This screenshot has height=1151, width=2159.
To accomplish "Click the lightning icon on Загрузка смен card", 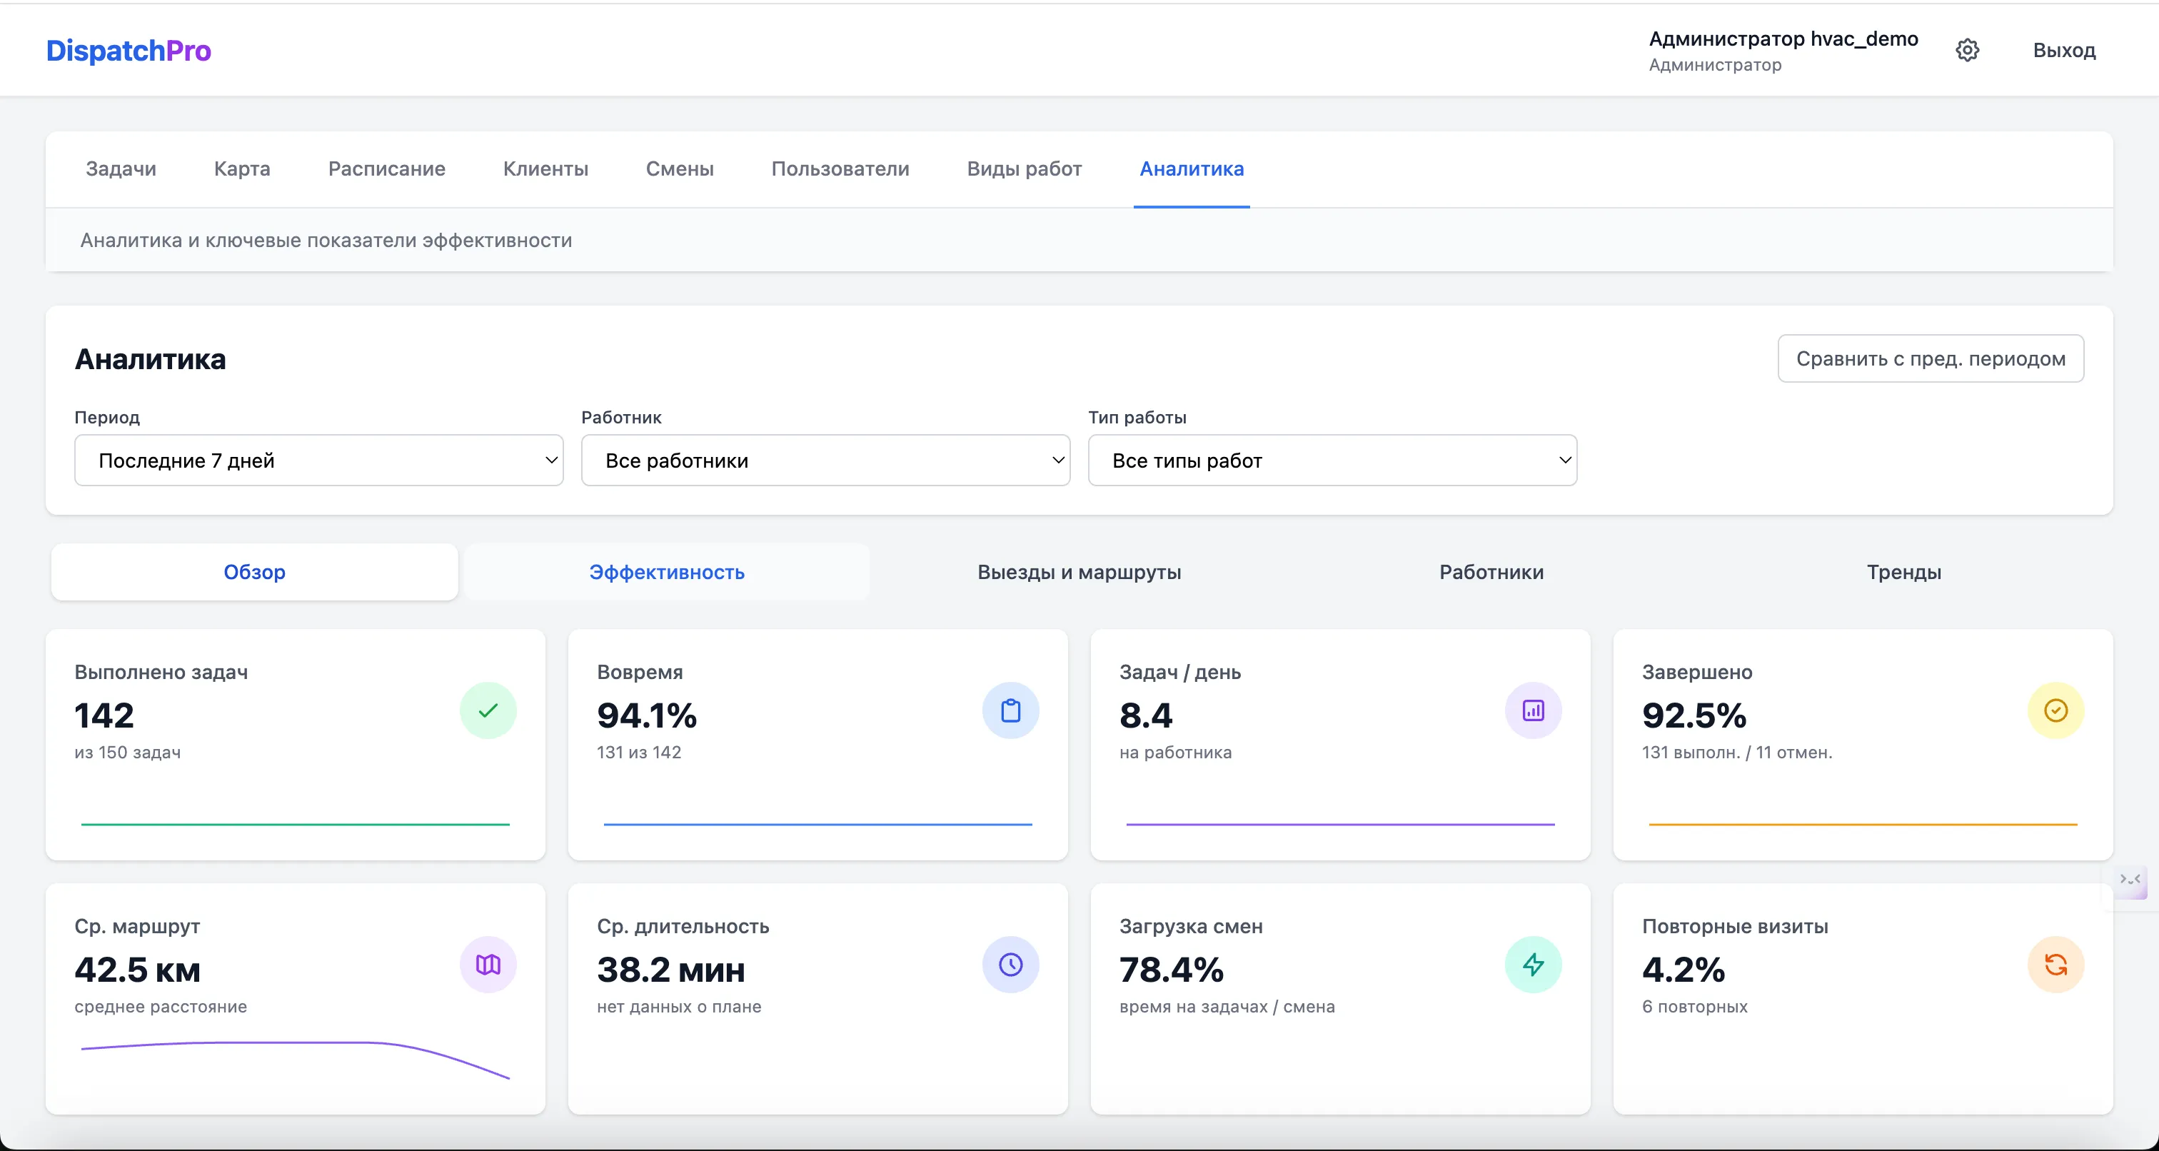I will point(1533,965).
